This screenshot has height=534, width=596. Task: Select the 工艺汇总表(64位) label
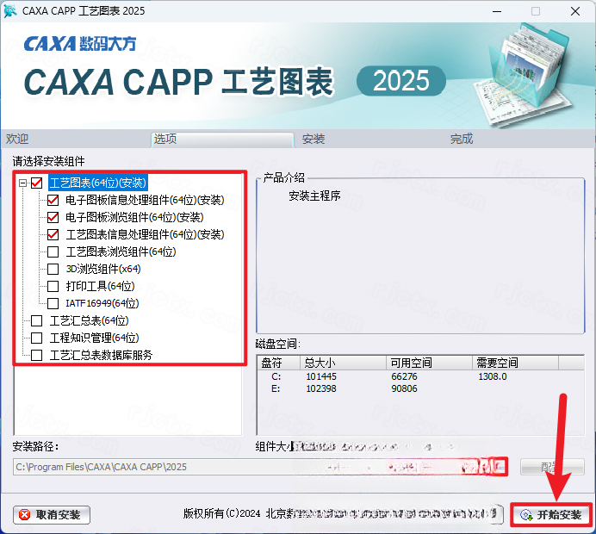coord(90,320)
